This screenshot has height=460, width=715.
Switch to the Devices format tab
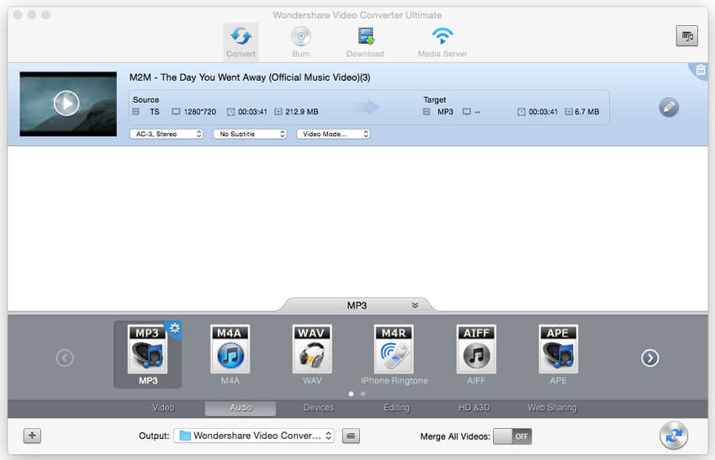[319, 408]
